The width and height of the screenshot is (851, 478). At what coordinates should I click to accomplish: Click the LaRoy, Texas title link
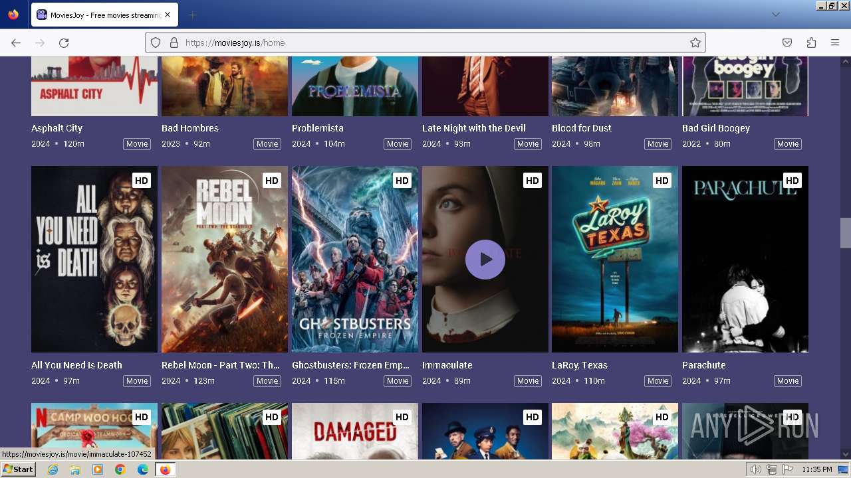coord(580,365)
